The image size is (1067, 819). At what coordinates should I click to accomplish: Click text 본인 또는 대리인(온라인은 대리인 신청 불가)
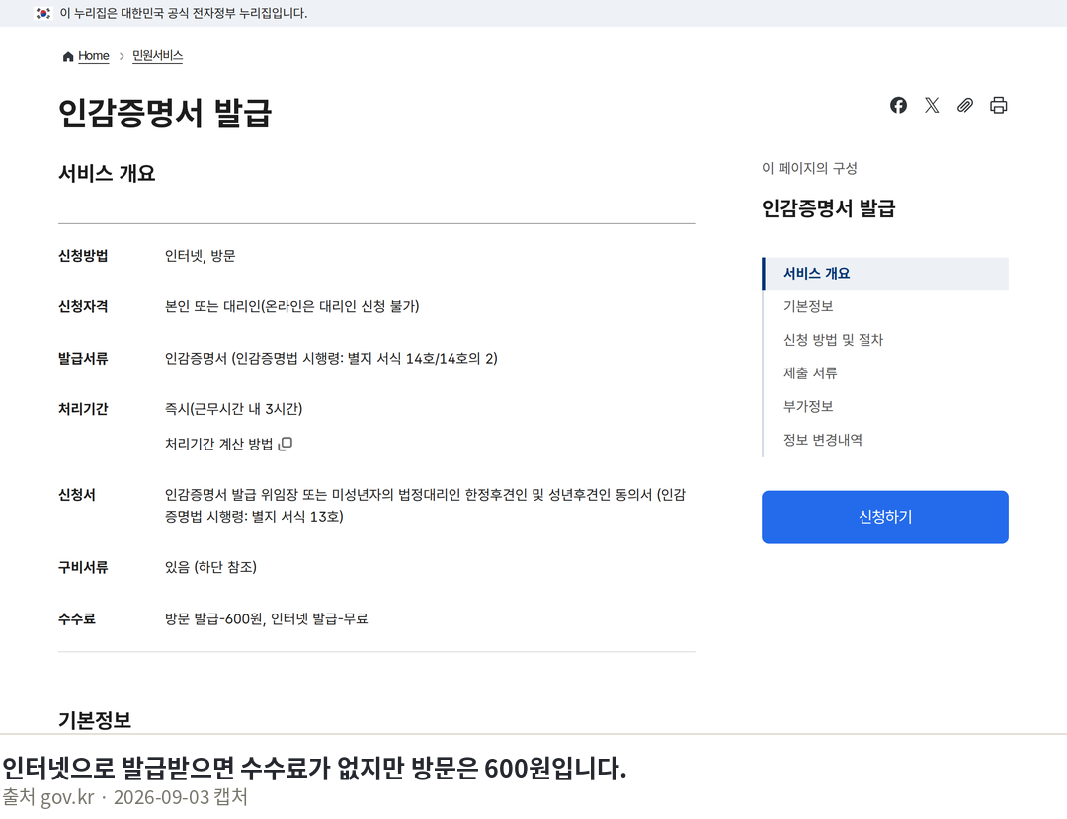(x=291, y=307)
